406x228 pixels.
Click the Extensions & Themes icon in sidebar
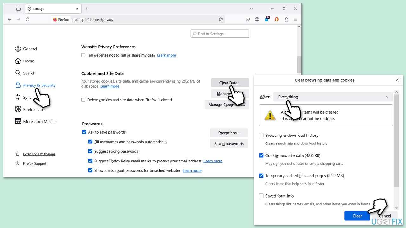pos(17,154)
